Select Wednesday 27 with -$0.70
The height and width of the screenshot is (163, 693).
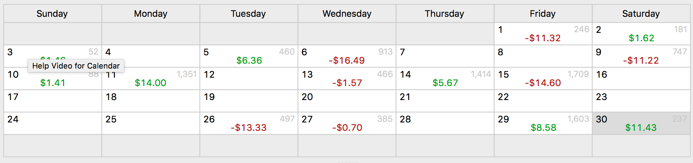[x=347, y=123]
